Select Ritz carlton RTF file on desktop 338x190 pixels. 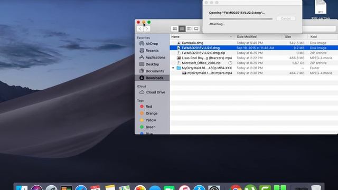[321, 9]
